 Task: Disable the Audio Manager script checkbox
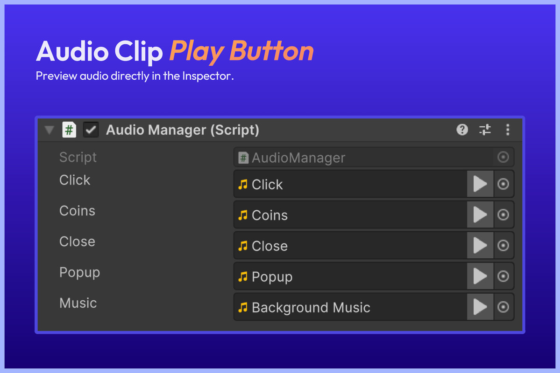[x=91, y=130]
